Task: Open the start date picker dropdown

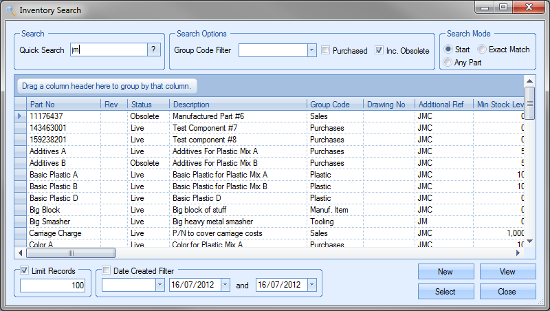Action: pos(225,285)
